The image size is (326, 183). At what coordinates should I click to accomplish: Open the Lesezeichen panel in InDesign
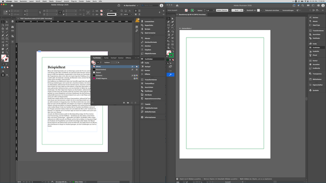(x=149, y=21)
